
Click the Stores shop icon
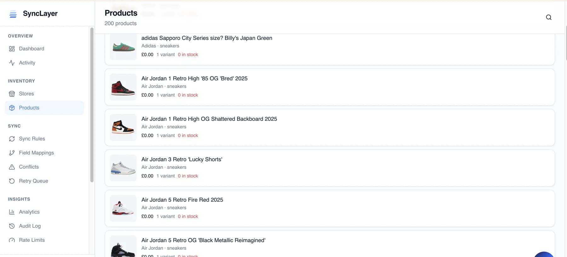tap(12, 94)
